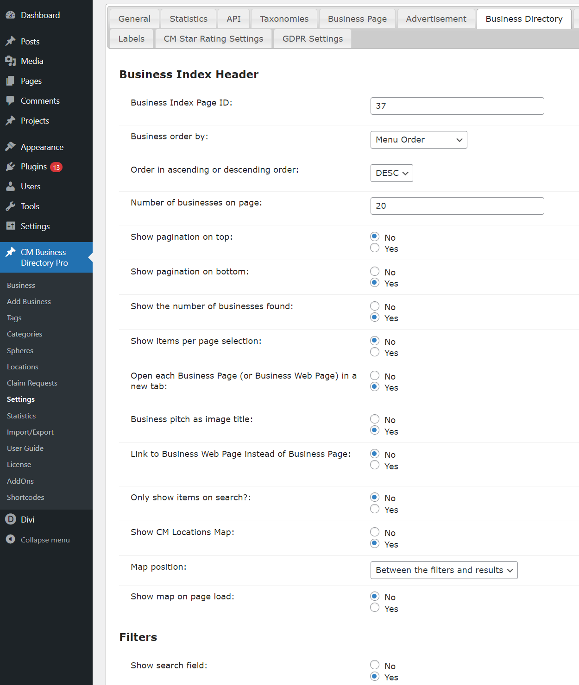Click the Business Index Page ID field
The height and width of the screenshot is (685, 579).
457,106
